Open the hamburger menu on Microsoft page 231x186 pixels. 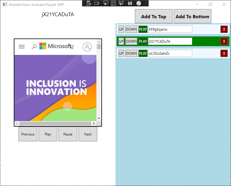click(x=22, y=47)
